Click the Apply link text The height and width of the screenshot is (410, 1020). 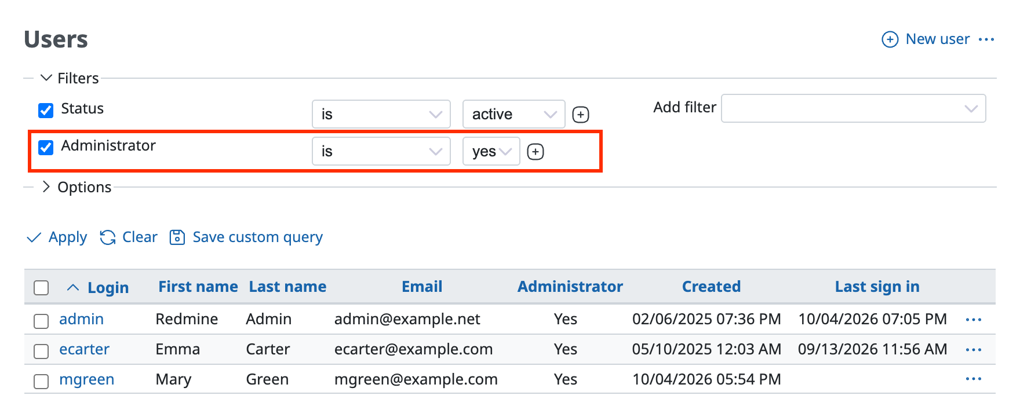tap(68, 237)
